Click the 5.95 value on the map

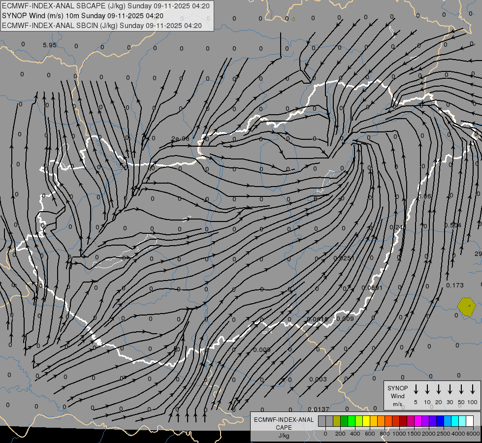[50, 45]
